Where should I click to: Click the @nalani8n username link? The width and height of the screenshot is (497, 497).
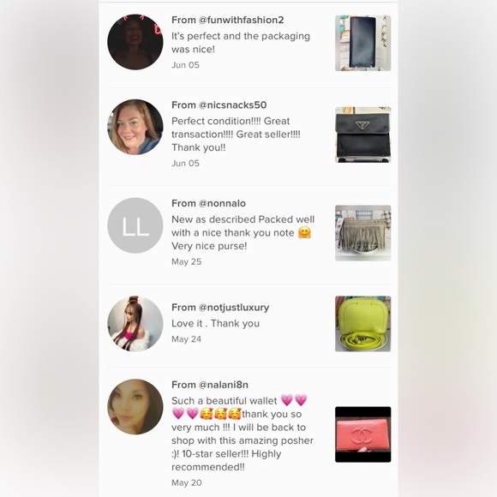pyautogui.click(x=223, y=385)
